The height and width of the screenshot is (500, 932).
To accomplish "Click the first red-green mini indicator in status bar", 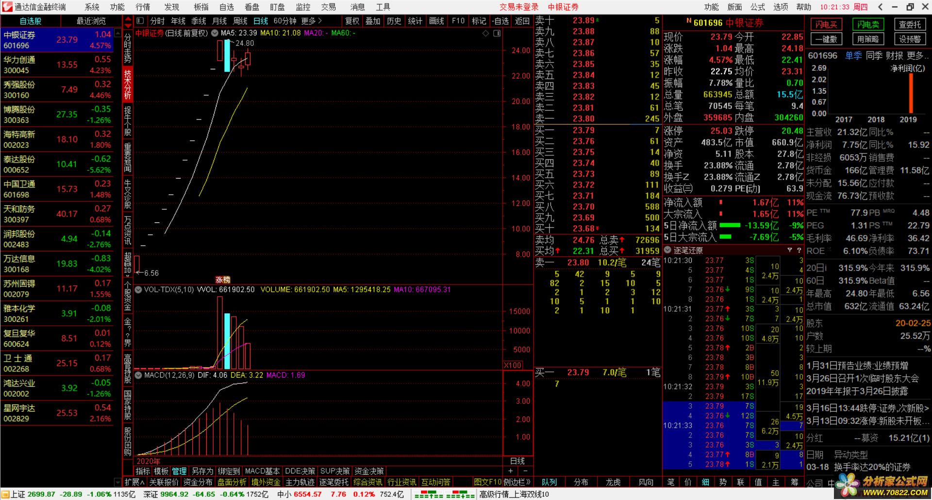I will 429,495.
